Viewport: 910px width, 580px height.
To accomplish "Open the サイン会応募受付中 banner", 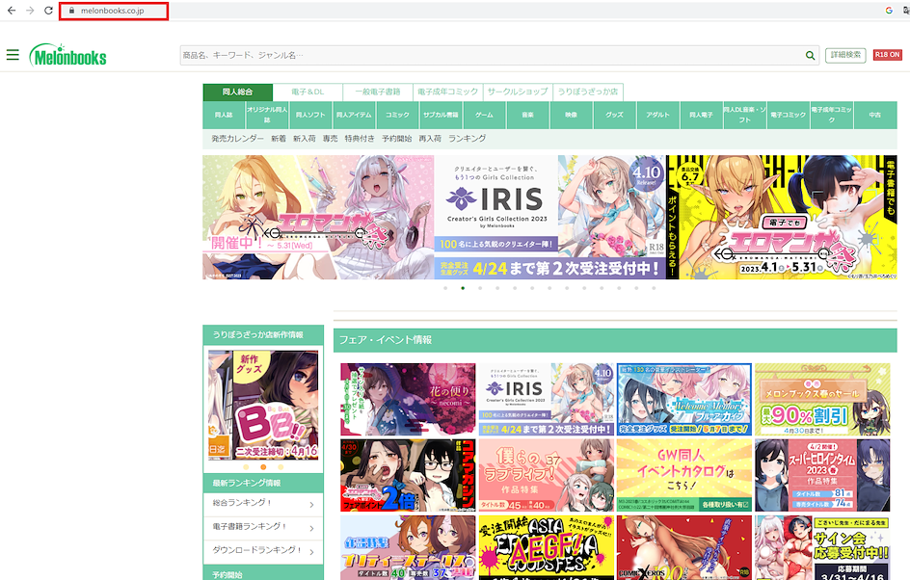I will [x=822, y=547].
